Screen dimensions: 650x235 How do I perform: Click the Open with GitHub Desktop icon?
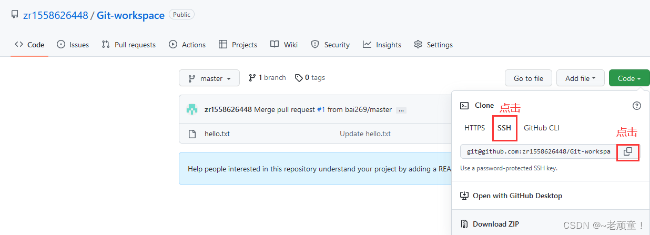[x=464, y=196]
